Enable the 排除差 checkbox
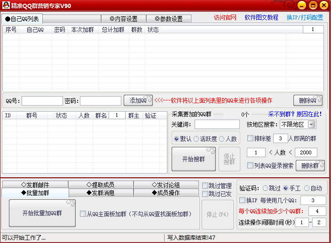331x243 pixels. pyautogui.click(x=250, y=138)
